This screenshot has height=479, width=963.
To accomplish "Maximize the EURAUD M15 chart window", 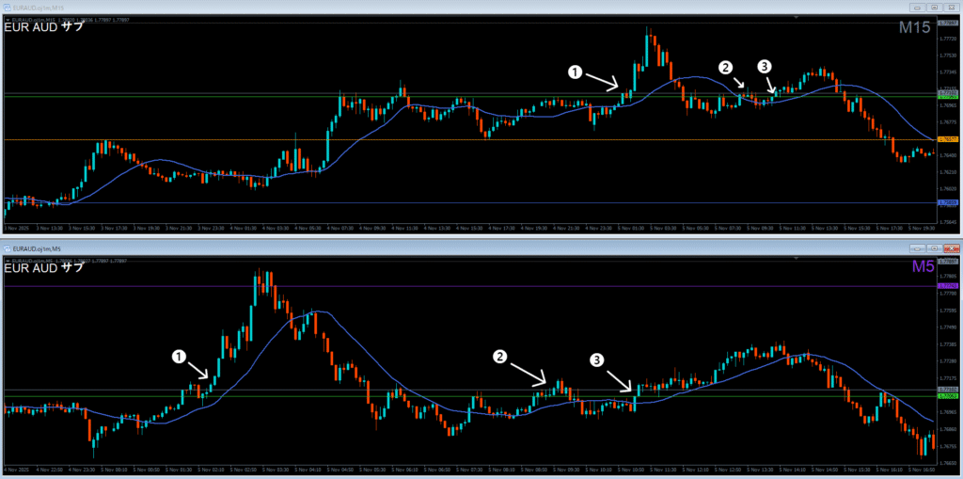I will [934, 8].
